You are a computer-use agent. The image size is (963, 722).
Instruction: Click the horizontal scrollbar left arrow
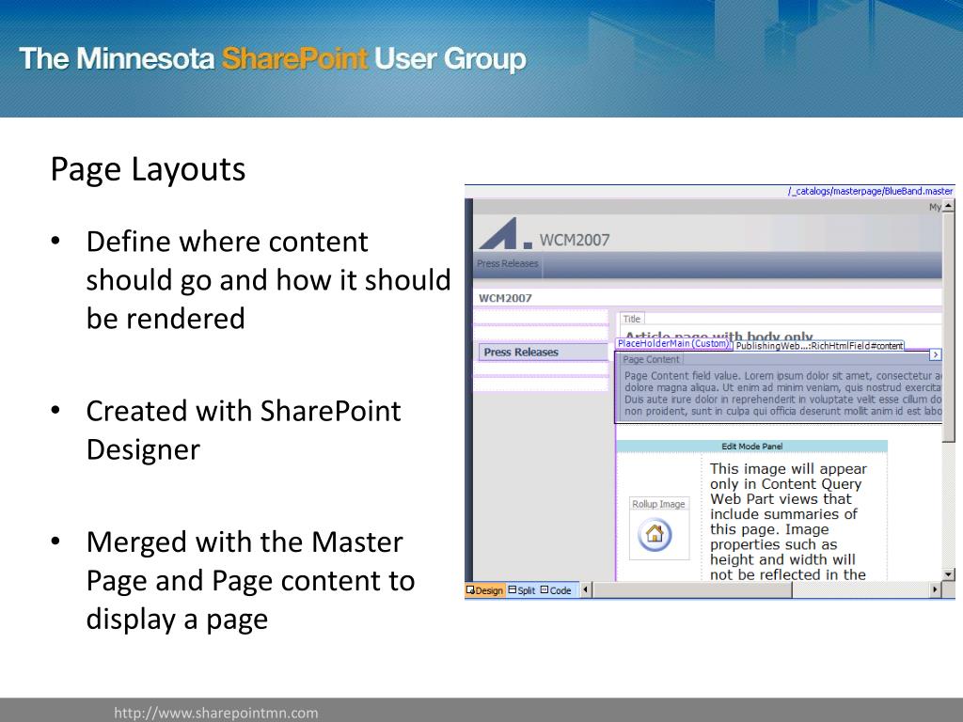585,590
